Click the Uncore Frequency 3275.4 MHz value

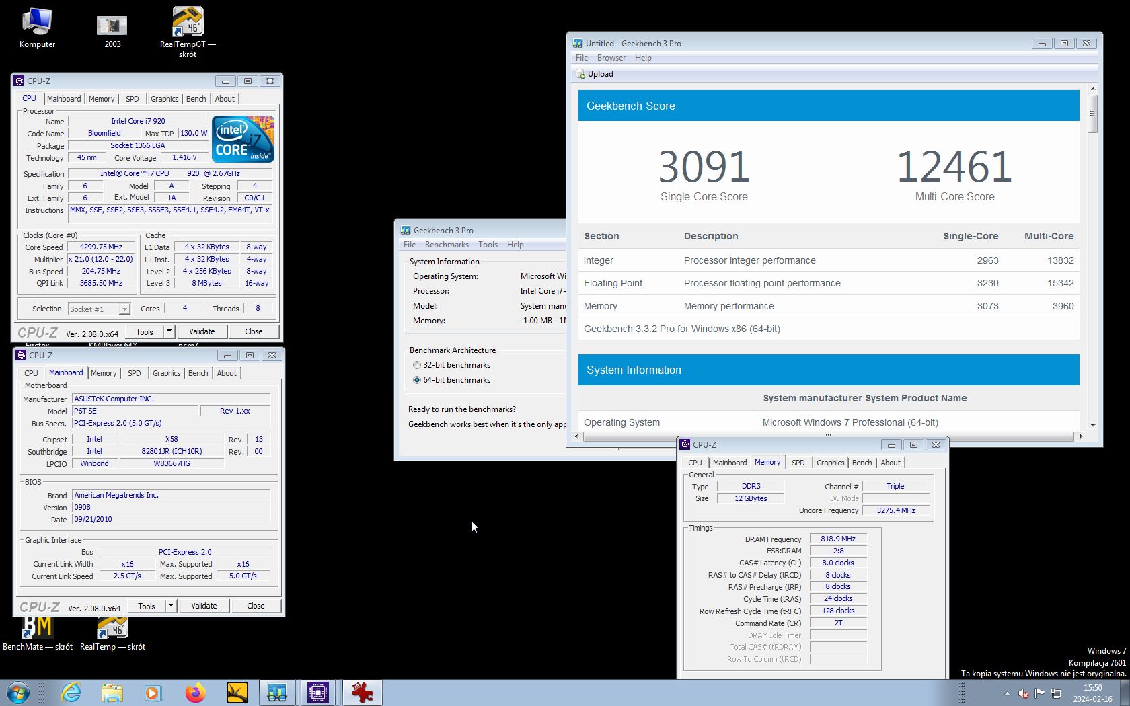coord(896,510)
